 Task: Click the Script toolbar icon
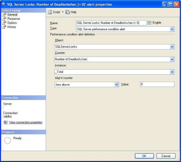point(50,12)
